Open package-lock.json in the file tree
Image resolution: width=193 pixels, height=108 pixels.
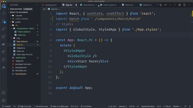tap(23, 64)
